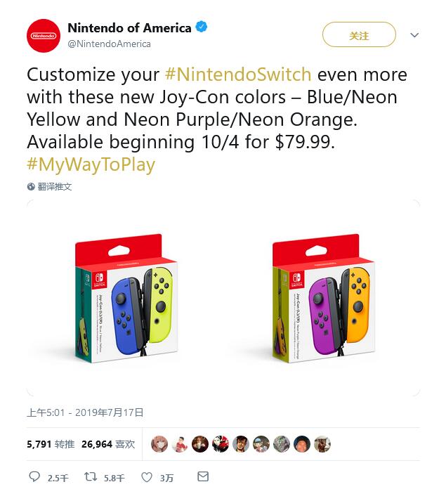Click first liker's profile avatar
This screenshot has height=501, width=446.
click(159, 444)
